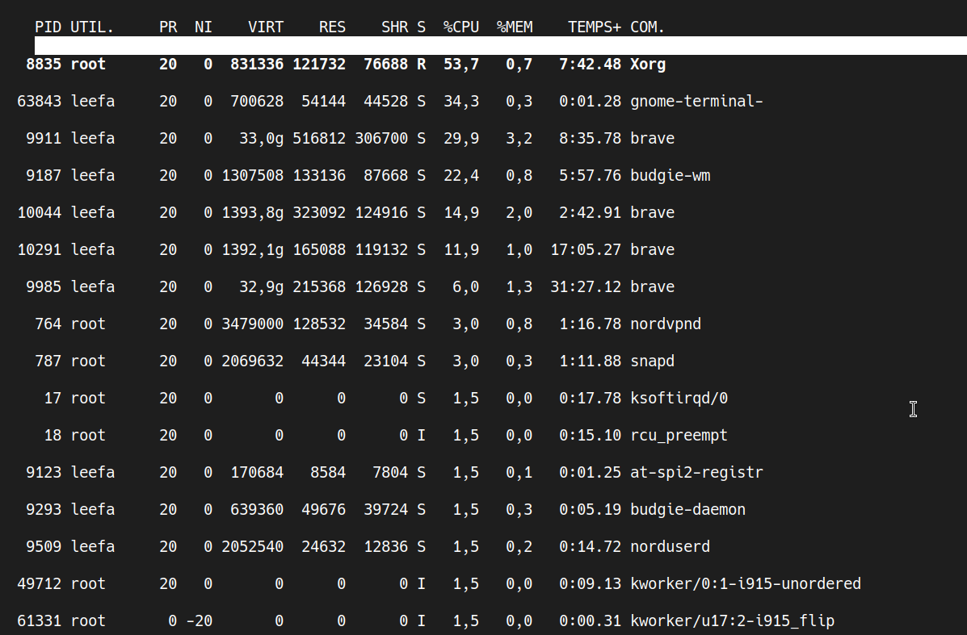967x635 pixels.
Task: Select the rcu_preempt process name
Action: pos(679,436)
